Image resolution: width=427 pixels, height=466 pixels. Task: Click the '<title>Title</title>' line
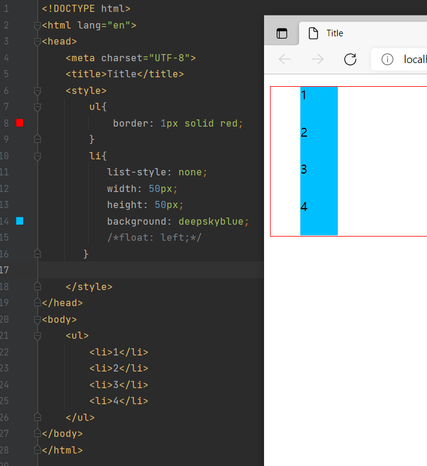click(125, 74)
